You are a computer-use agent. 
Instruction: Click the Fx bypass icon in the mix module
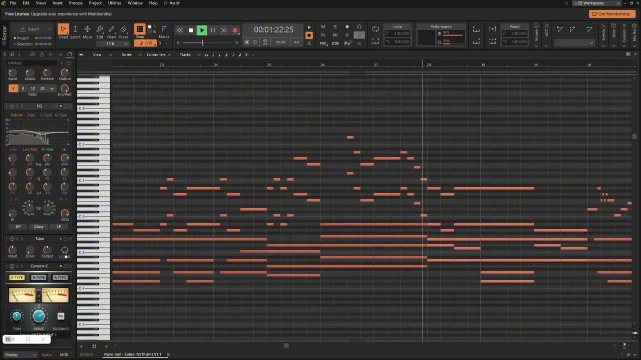[323, 35]
